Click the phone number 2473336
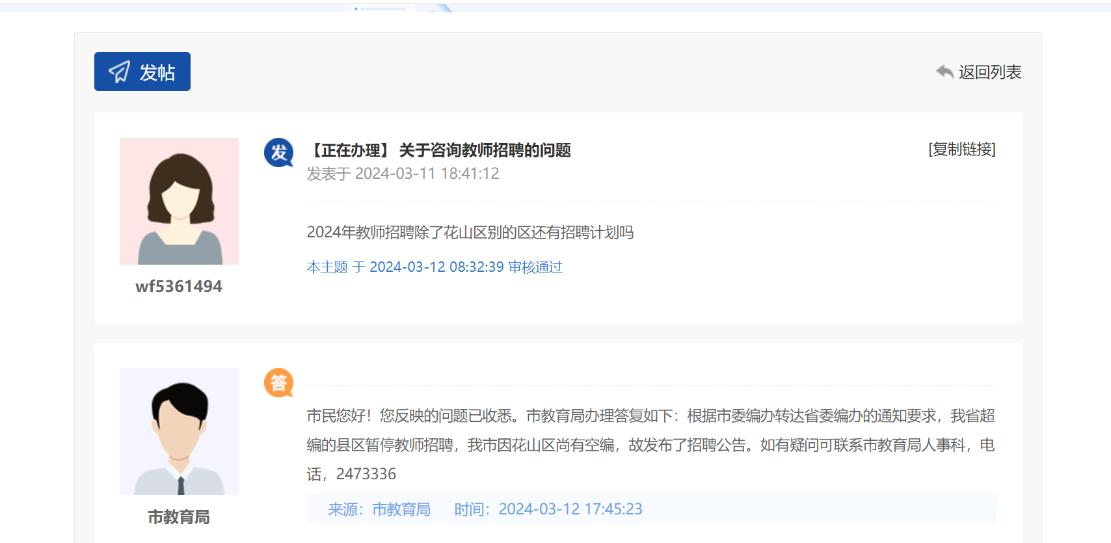Image resolution: width=1111 pixels, height=543 pixels. 366,474
